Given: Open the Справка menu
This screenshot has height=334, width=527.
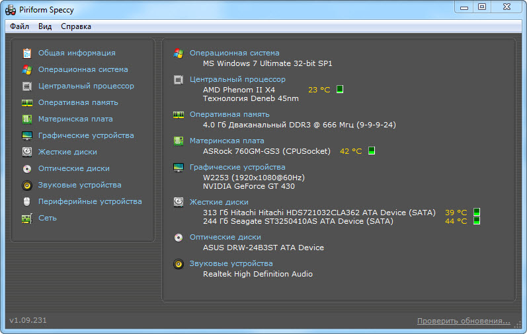Looking at the screenshot, I should 76,26.
